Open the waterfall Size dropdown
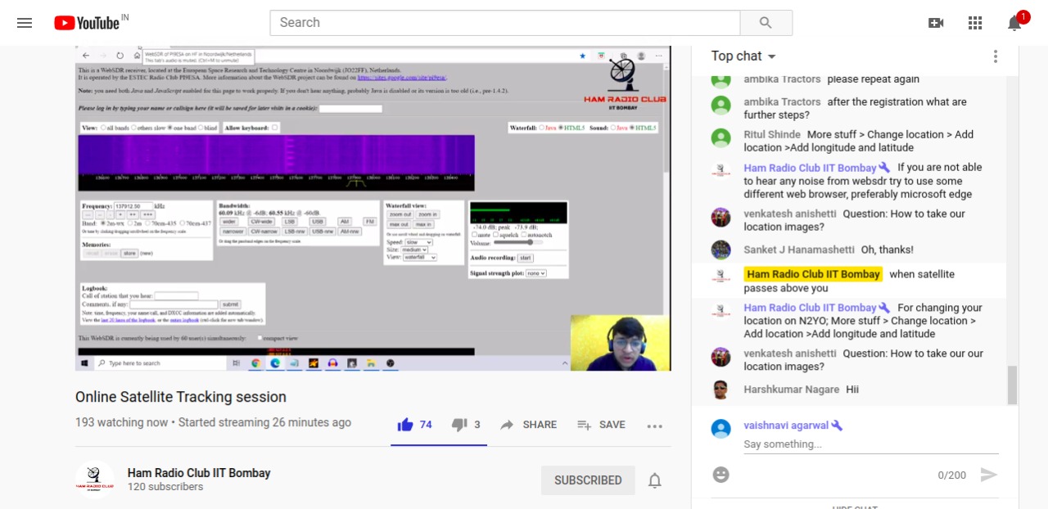The width and height of the screenshot is (1048, 509). coord(414,250)
